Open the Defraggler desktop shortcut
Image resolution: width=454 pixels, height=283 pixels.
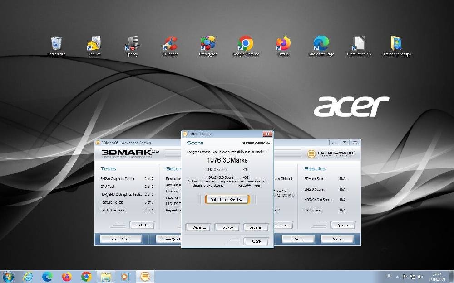pos(207,46)
